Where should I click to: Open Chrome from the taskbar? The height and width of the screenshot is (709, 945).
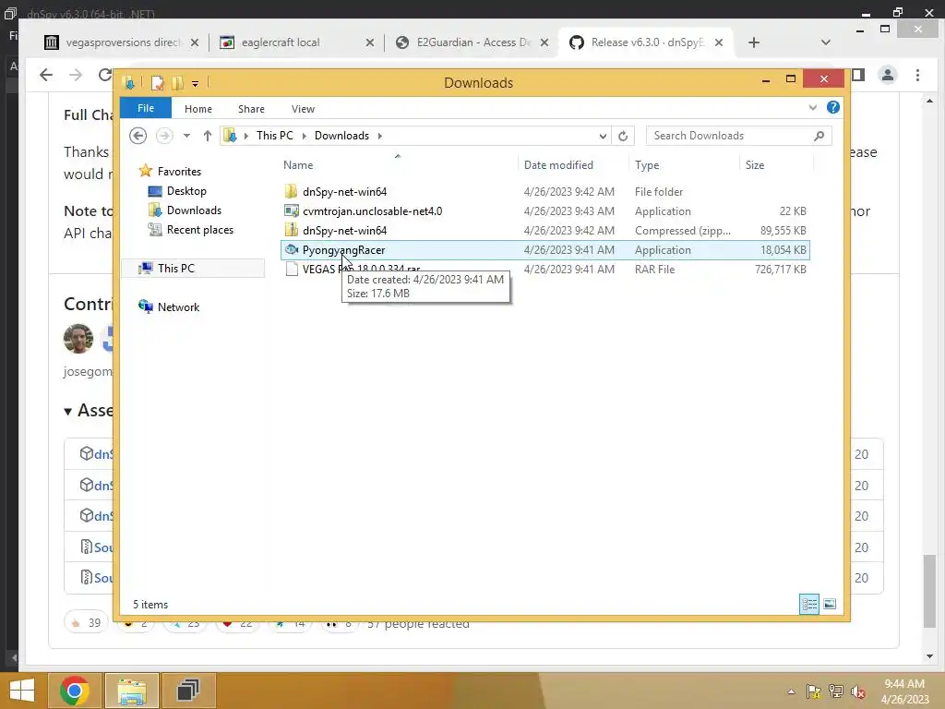tap(75, 691)
